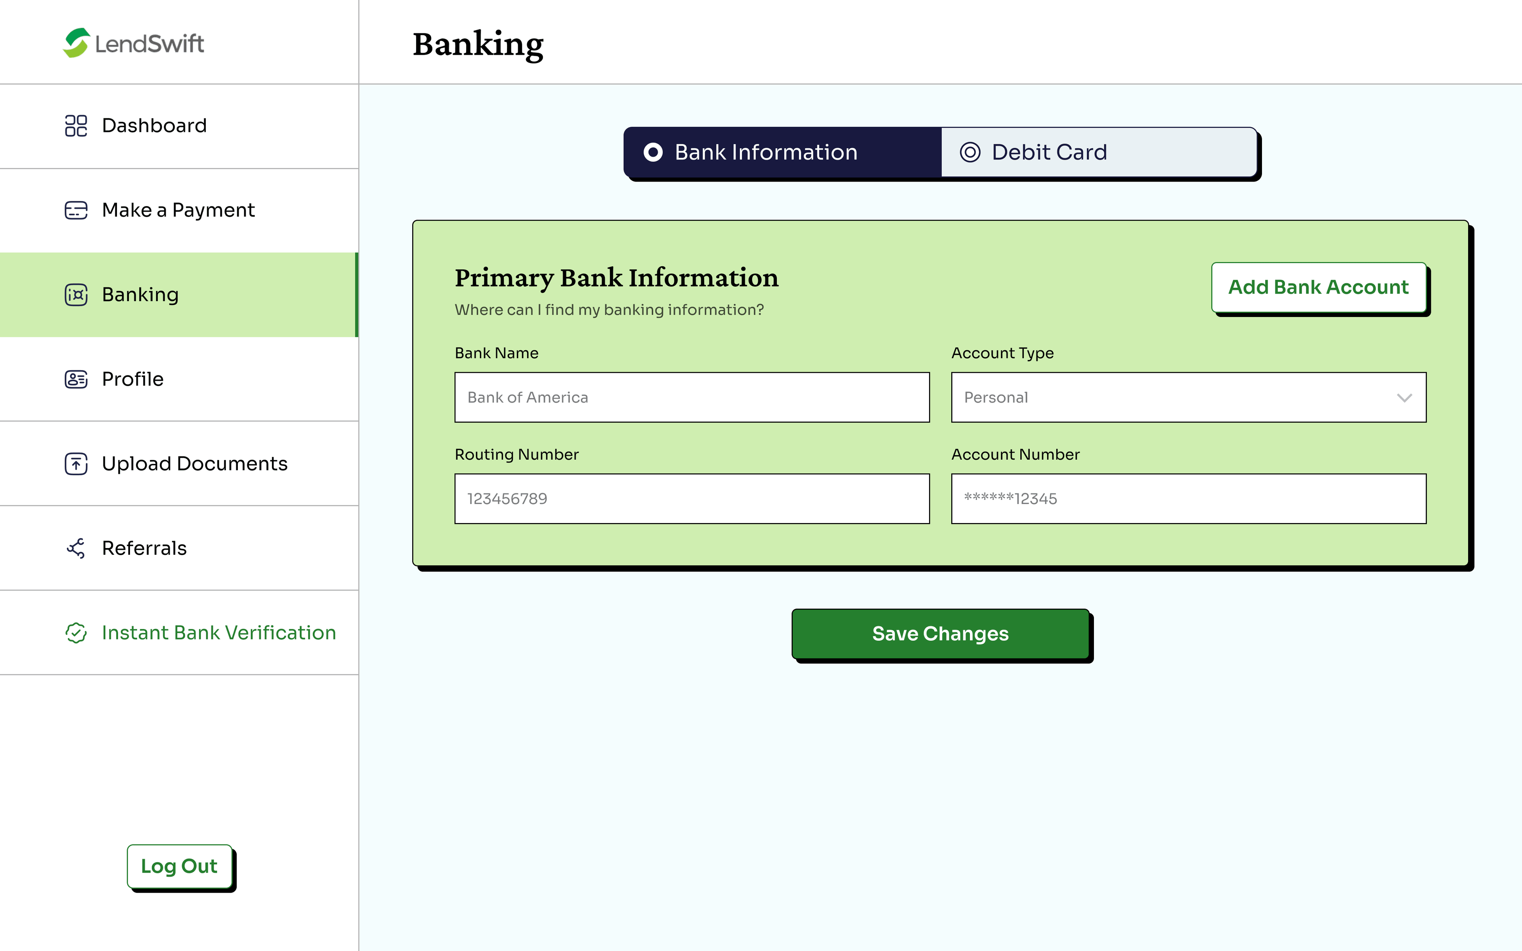Click the Routing Number label
The width and height of the screenshot is (1522, 951).
516,455
